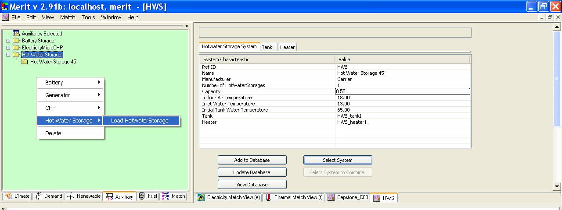Collapse the Hot Water Storage tree node
The width and height of the screenshot is (562, 210).
coord(8,55)
